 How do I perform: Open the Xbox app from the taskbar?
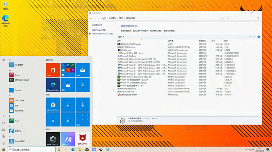pyautogui.click(x=101, y=149)
